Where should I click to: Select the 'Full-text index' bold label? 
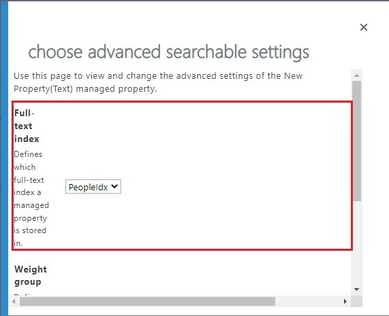point(27,126)
